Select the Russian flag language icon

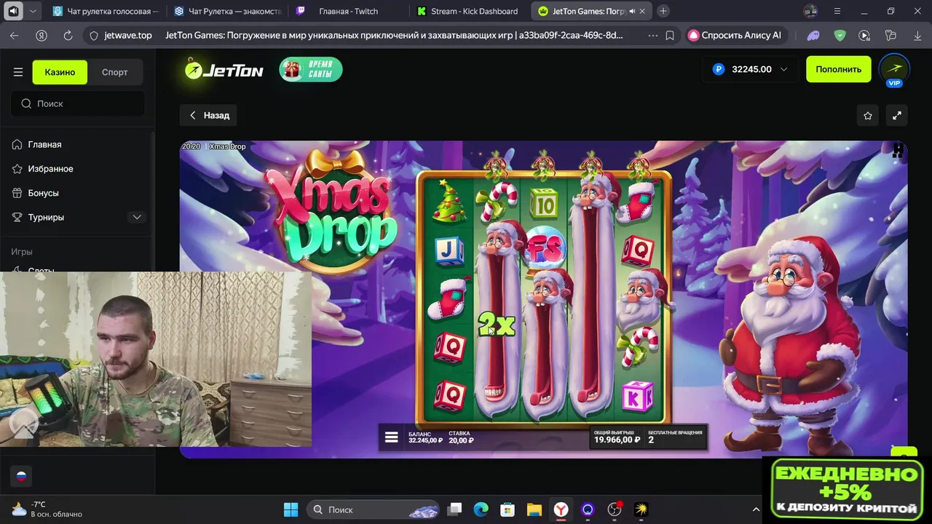(21, 476)
